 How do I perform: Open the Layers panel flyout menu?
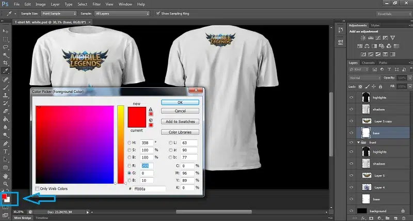(410, 62)
